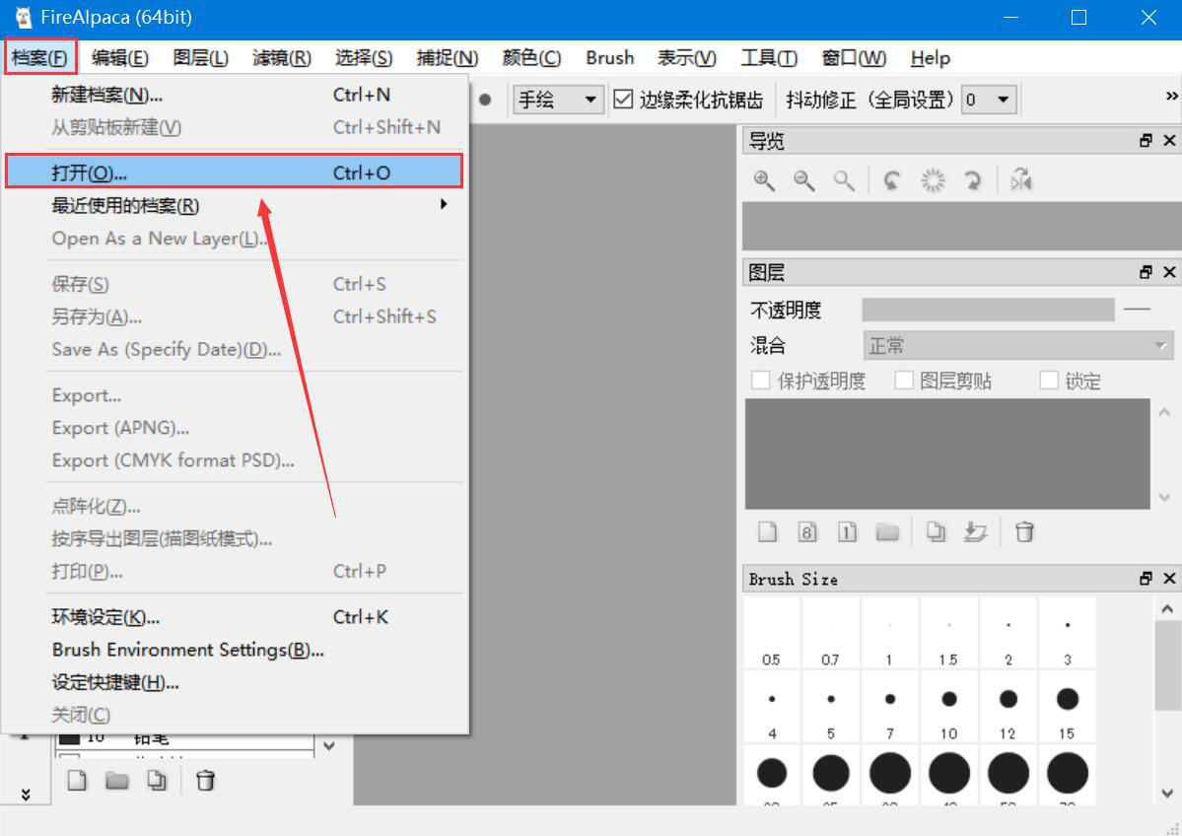Screen dimensions: 1182x836
Task: Adjust the 不透明度 opacity slider
Action: pos(988,310)
